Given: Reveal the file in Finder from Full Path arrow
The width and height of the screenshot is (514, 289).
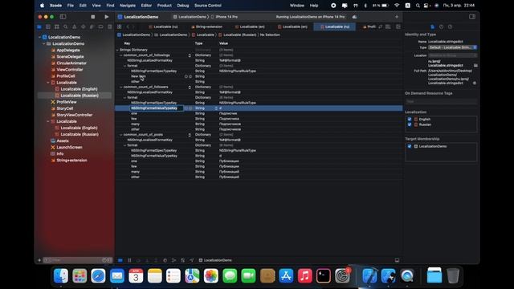Looking at the screenshot, I should point(475,83).
